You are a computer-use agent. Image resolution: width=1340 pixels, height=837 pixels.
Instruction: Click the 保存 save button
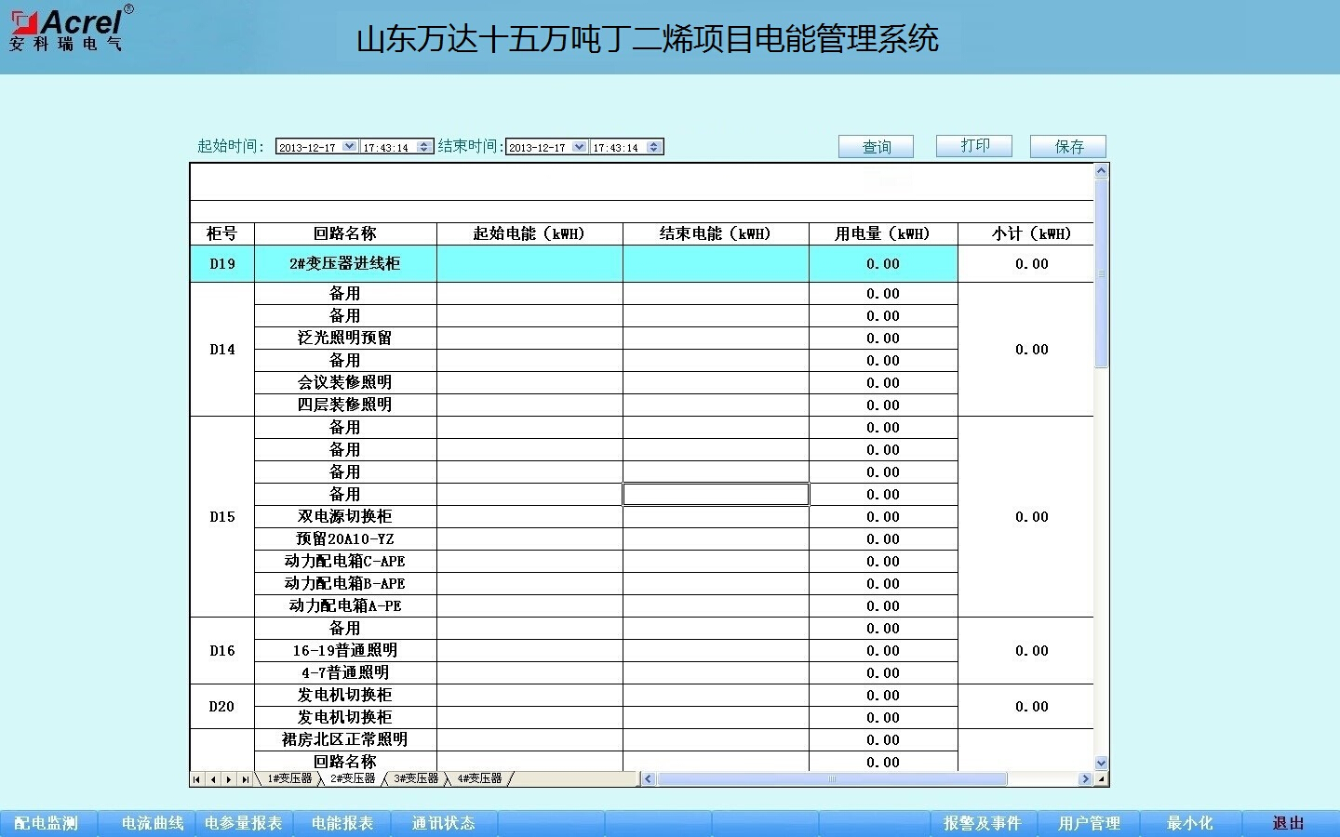(1068, 147)
